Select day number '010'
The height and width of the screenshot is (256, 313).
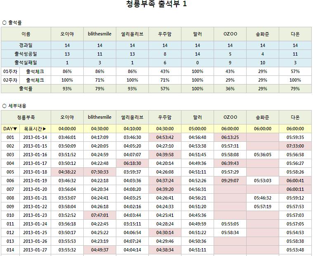point(10,215)
